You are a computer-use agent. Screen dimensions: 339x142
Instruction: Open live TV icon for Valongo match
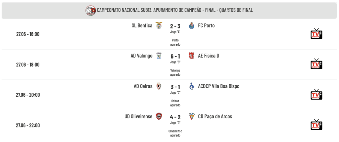coord(316,64)
